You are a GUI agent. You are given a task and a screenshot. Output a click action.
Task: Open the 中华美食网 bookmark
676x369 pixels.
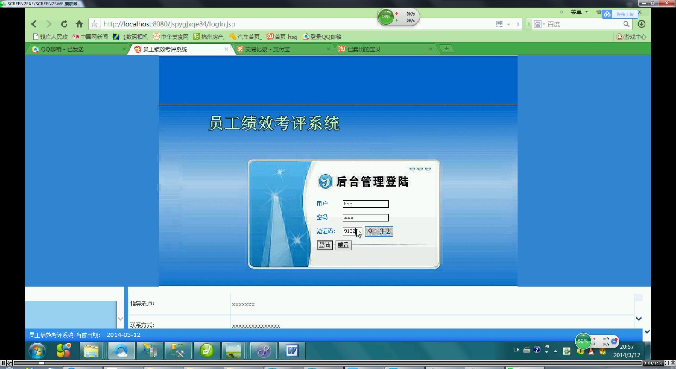tap(171, 37)
